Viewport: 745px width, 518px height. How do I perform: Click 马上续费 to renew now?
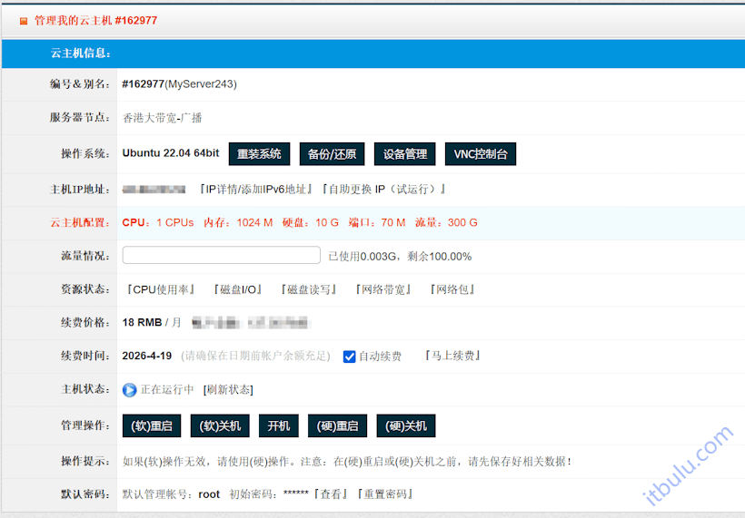(x=452, y=356)
